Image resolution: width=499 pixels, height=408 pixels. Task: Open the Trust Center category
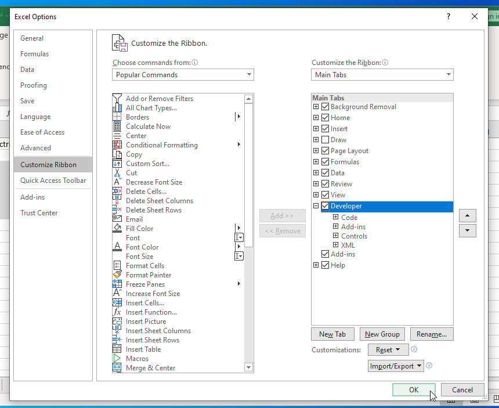point(53,213)
